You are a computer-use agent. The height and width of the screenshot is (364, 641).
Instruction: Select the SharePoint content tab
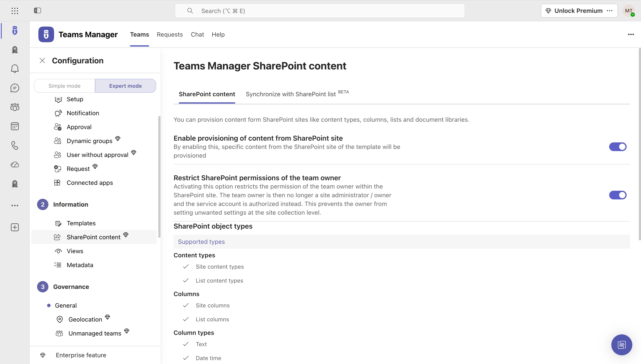[x=207, y=94]
